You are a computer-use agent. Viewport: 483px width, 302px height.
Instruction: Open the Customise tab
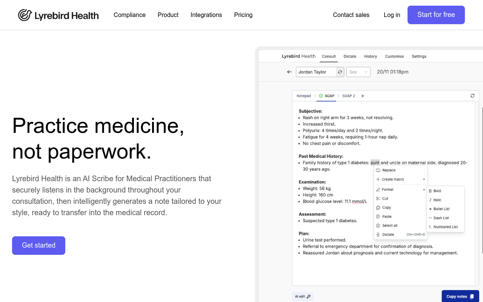(394, 56)
